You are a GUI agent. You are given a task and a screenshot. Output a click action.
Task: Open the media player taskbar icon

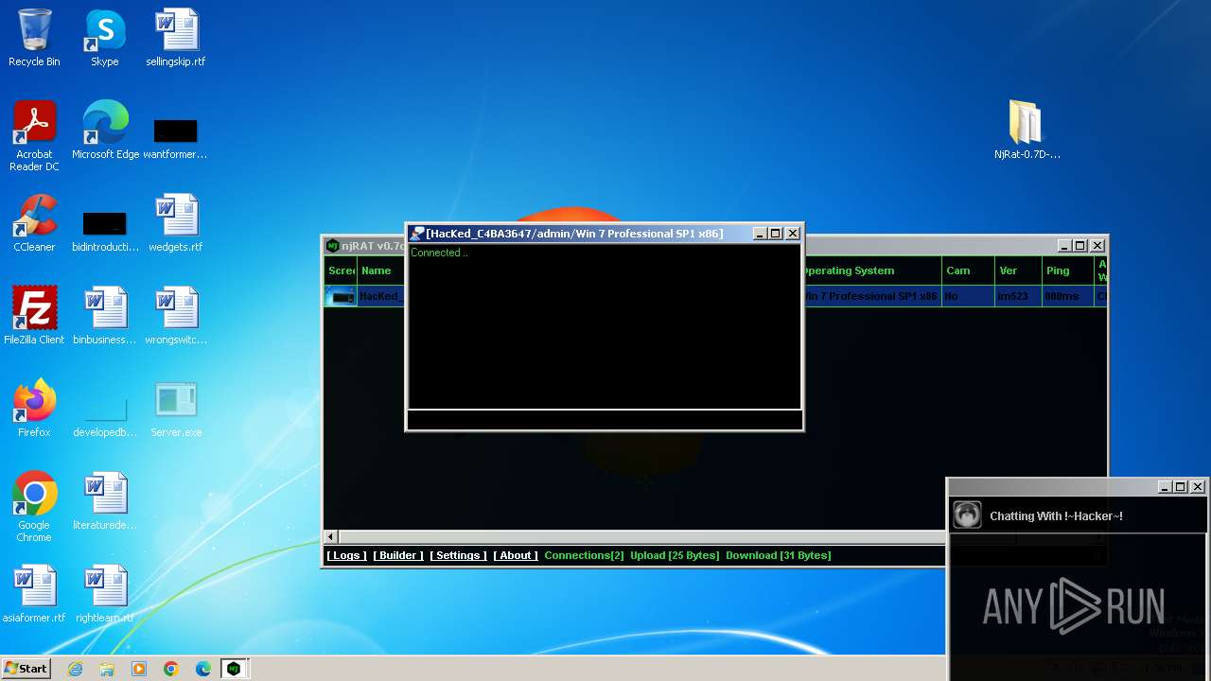(x=139, y=669)
